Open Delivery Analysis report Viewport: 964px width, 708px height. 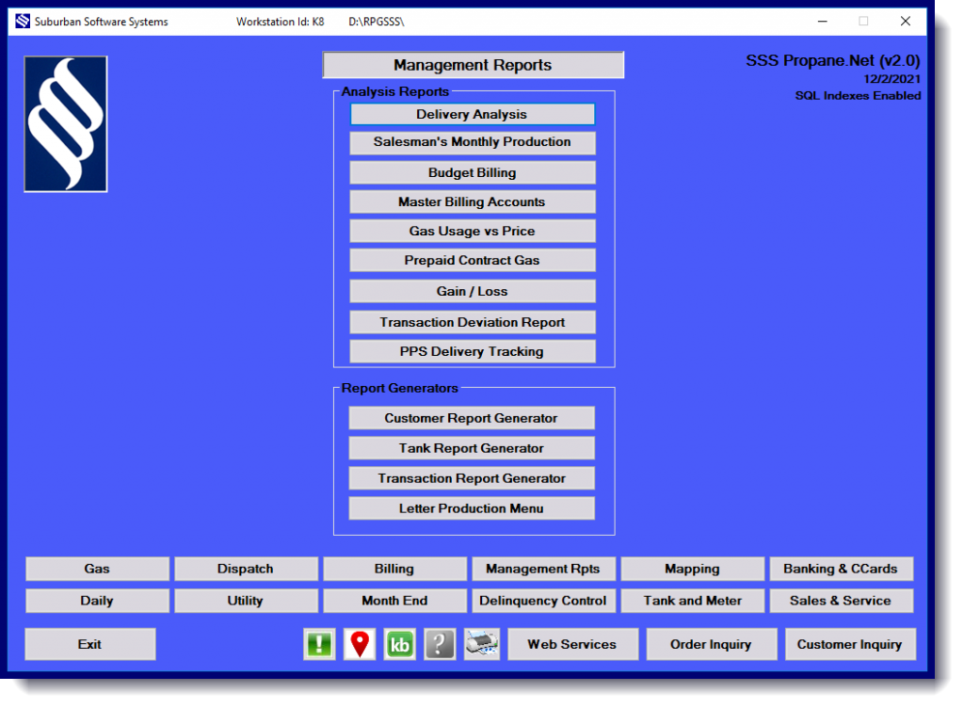click(473, 114)
